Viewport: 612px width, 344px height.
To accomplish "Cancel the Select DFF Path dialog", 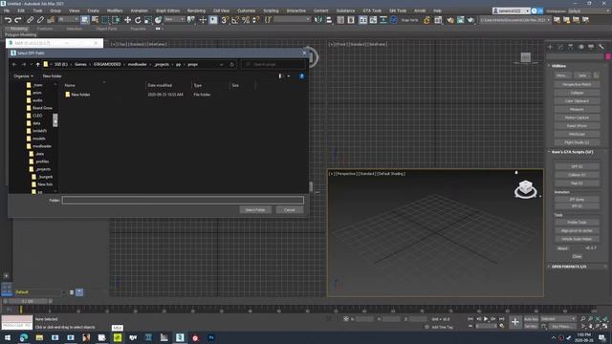I will pyautogui.click(x=289, y=210).
